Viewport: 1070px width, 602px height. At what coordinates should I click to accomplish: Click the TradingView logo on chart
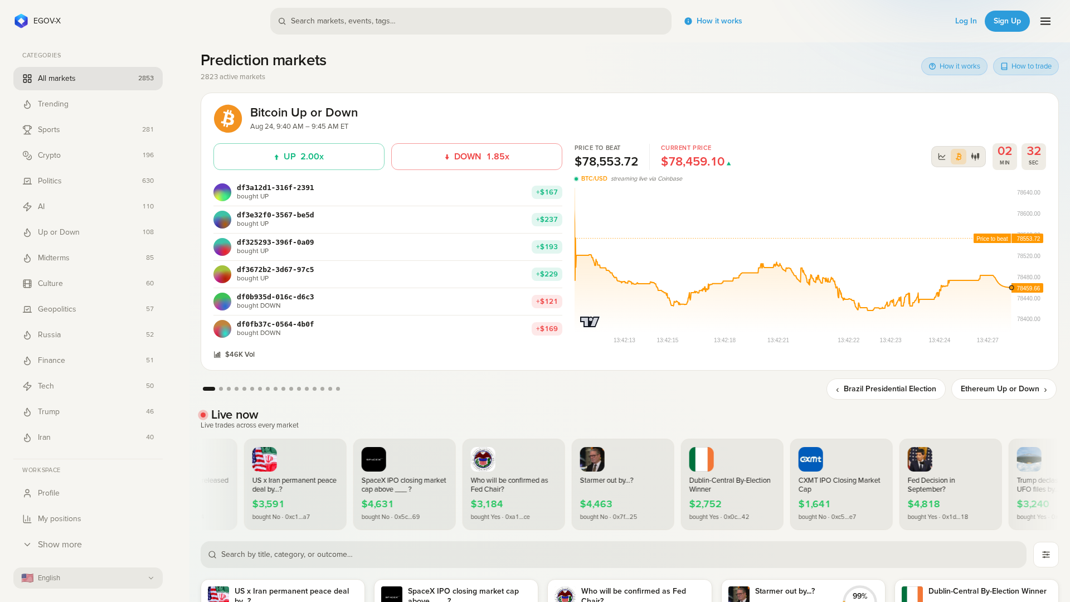pyautogui.click(x=590, y=322)
